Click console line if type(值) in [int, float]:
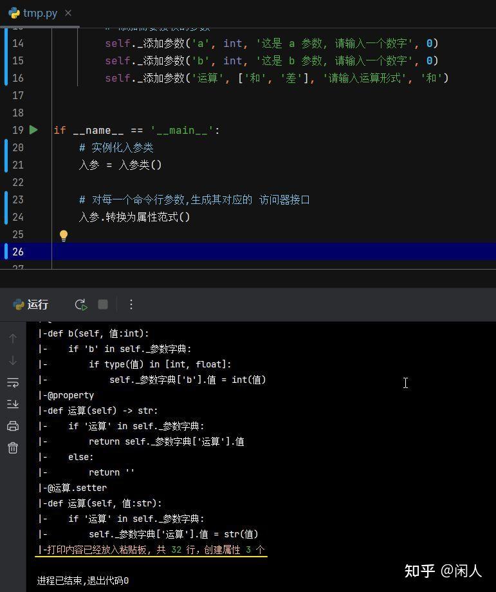 [160, 364]
